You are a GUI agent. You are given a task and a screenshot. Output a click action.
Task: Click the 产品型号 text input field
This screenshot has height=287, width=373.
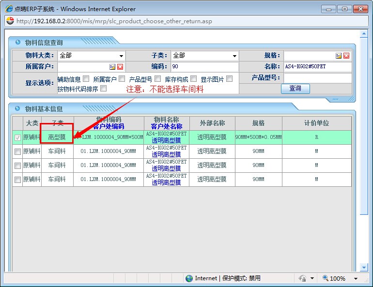click(x=317, y=78)
